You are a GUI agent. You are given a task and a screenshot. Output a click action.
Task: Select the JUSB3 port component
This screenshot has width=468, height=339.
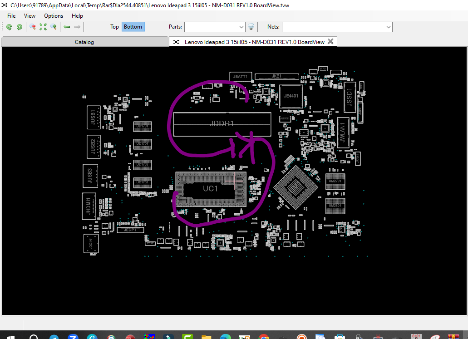tap(90, 176)
